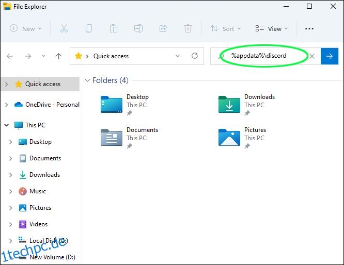
Task: Select This PC in sidebar
Action: pos(30,125)
